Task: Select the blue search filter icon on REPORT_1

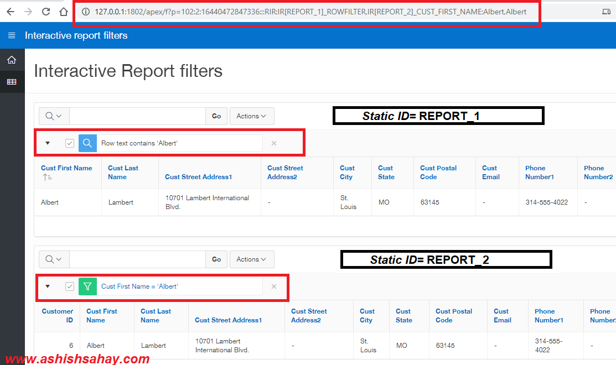Action: [87, 143]
